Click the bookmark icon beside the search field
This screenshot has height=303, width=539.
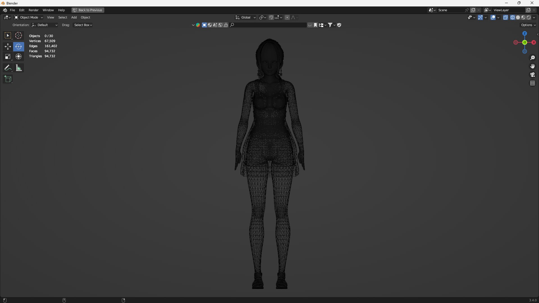point(316,25)
